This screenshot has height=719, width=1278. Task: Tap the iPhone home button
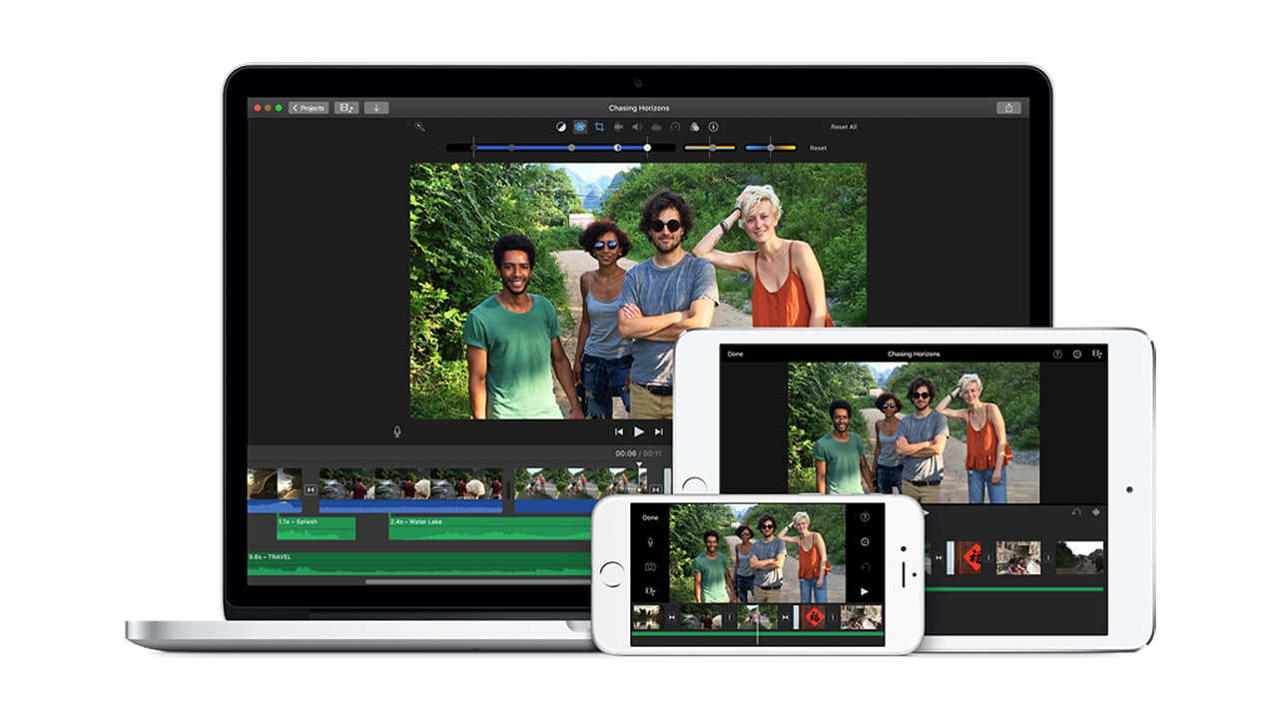611,573
